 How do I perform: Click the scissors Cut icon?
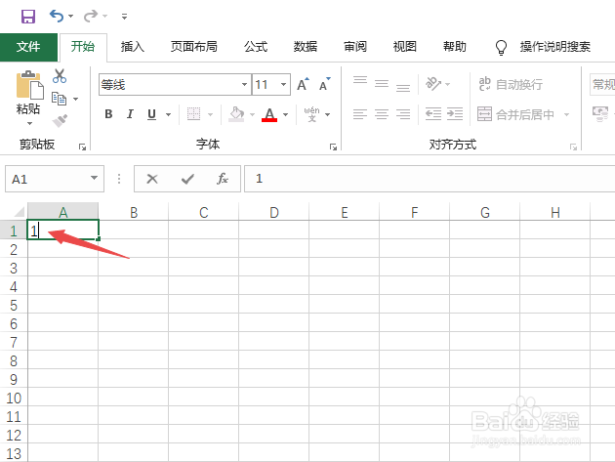click(60, 76)
